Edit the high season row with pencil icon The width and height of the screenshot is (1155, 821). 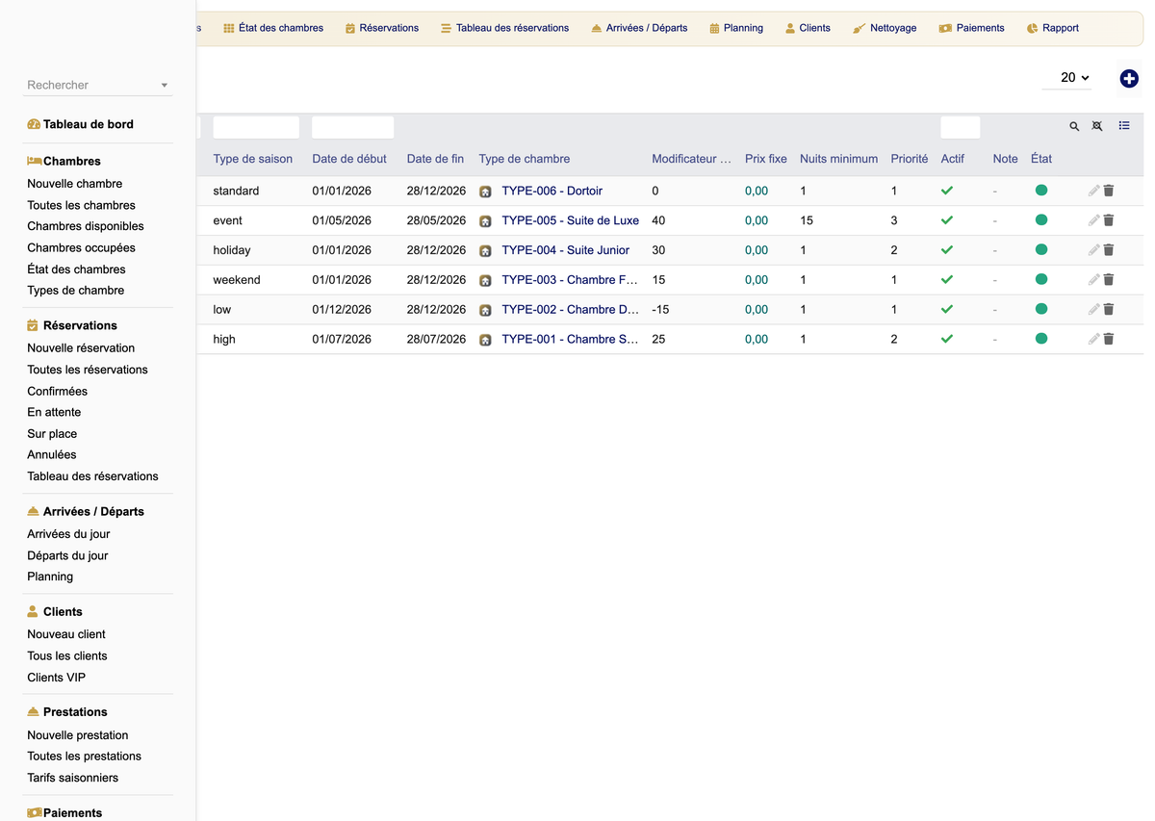(x=1093, y=340)
